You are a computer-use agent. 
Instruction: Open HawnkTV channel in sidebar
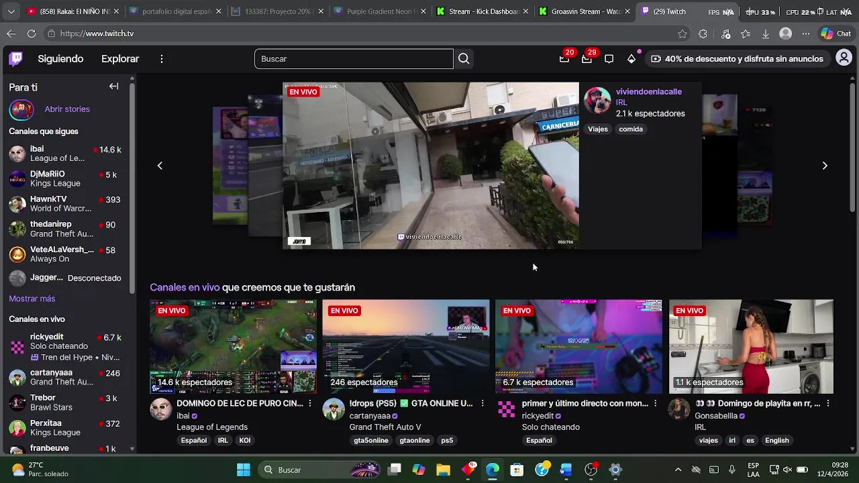point(65,204)
